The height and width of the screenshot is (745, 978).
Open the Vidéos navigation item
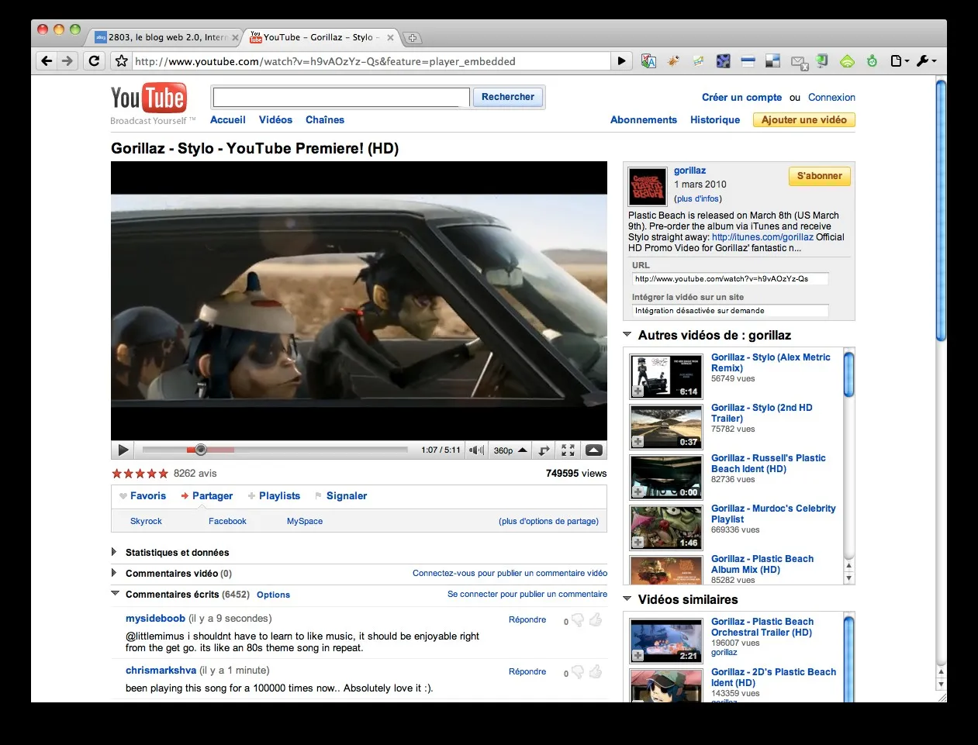pos(275,120)
